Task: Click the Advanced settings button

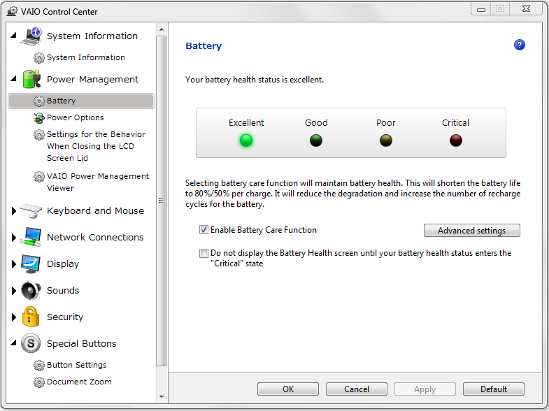Action: tap(471, 231)
